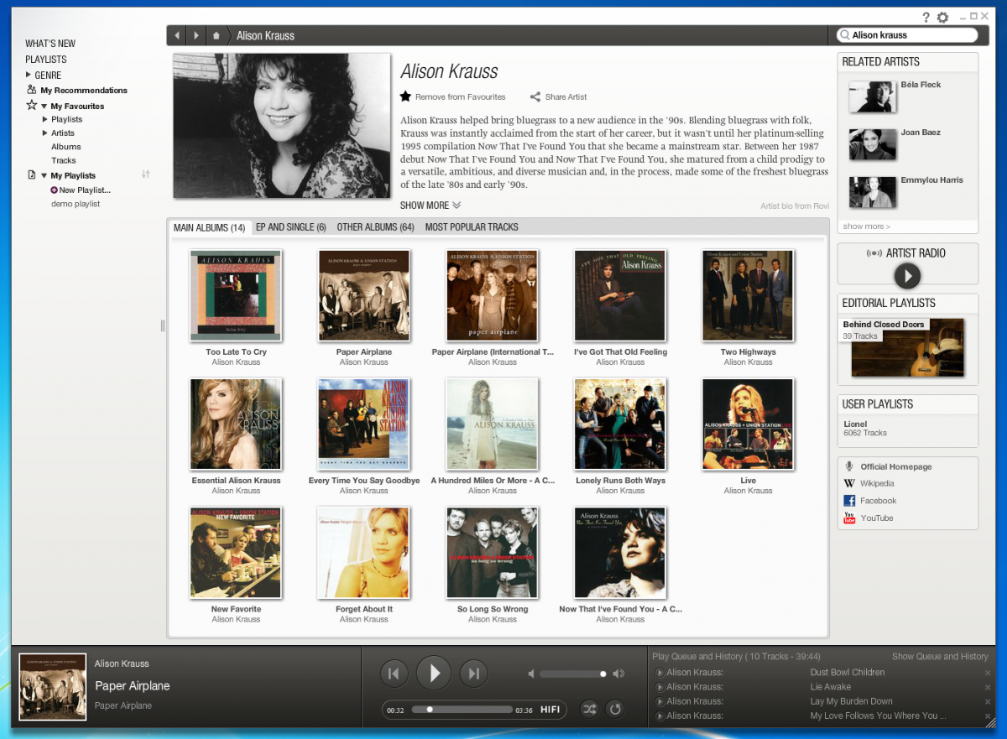Open the Wikipedia link
The width and height of the screenshot is (1007, 739).
click(877, 483)
